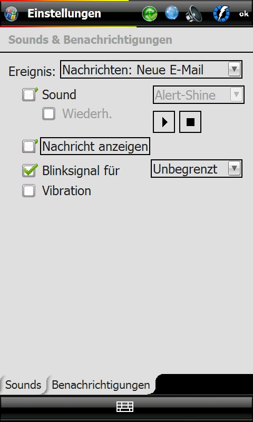Open the globe connectivity icon
This screenshot has height=422, width=253.
coord(172,13)
